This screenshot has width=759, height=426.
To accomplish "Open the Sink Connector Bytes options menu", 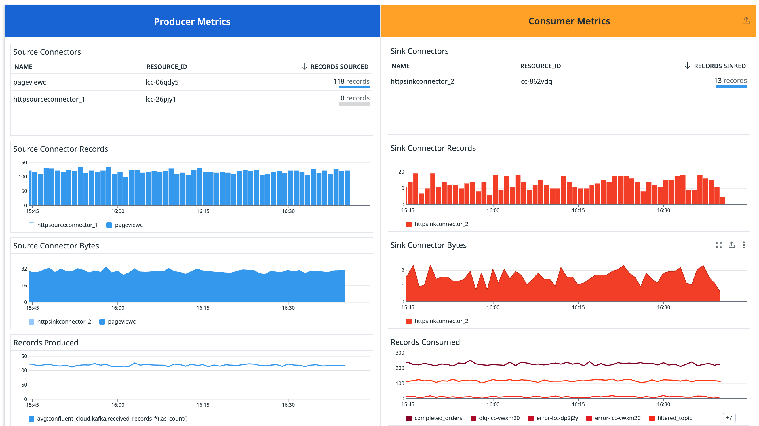I will [x=744, y=245].
